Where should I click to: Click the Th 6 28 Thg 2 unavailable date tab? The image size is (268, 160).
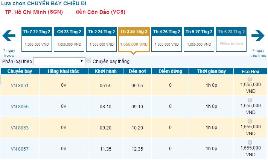click(x=231, y=39)
